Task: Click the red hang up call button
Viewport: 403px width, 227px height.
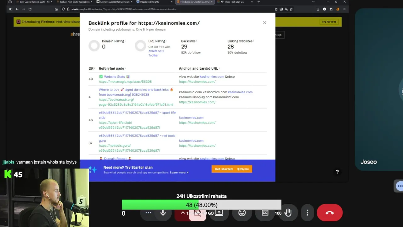Action: tap(329, 213)
